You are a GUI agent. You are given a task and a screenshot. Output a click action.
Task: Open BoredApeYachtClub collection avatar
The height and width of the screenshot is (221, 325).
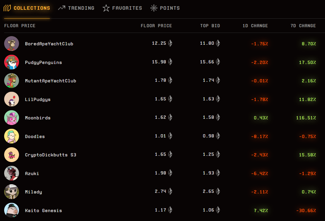click(12, 44)
